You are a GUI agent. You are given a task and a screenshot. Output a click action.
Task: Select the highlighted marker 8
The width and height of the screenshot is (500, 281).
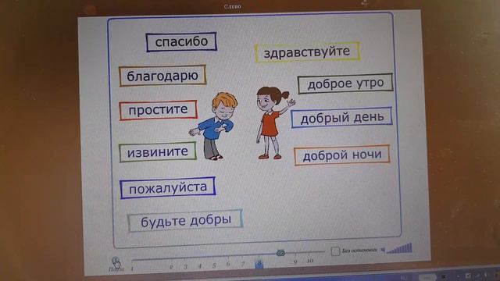259,264
